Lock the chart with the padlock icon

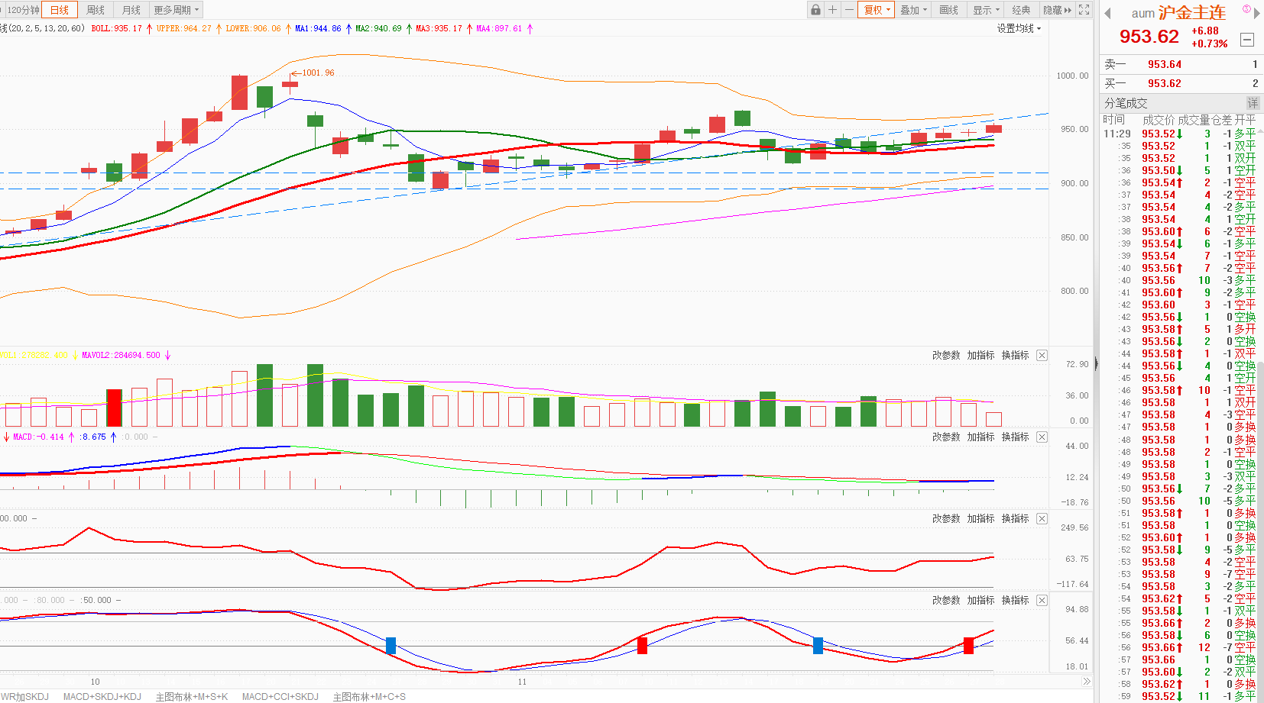[816, 10]
